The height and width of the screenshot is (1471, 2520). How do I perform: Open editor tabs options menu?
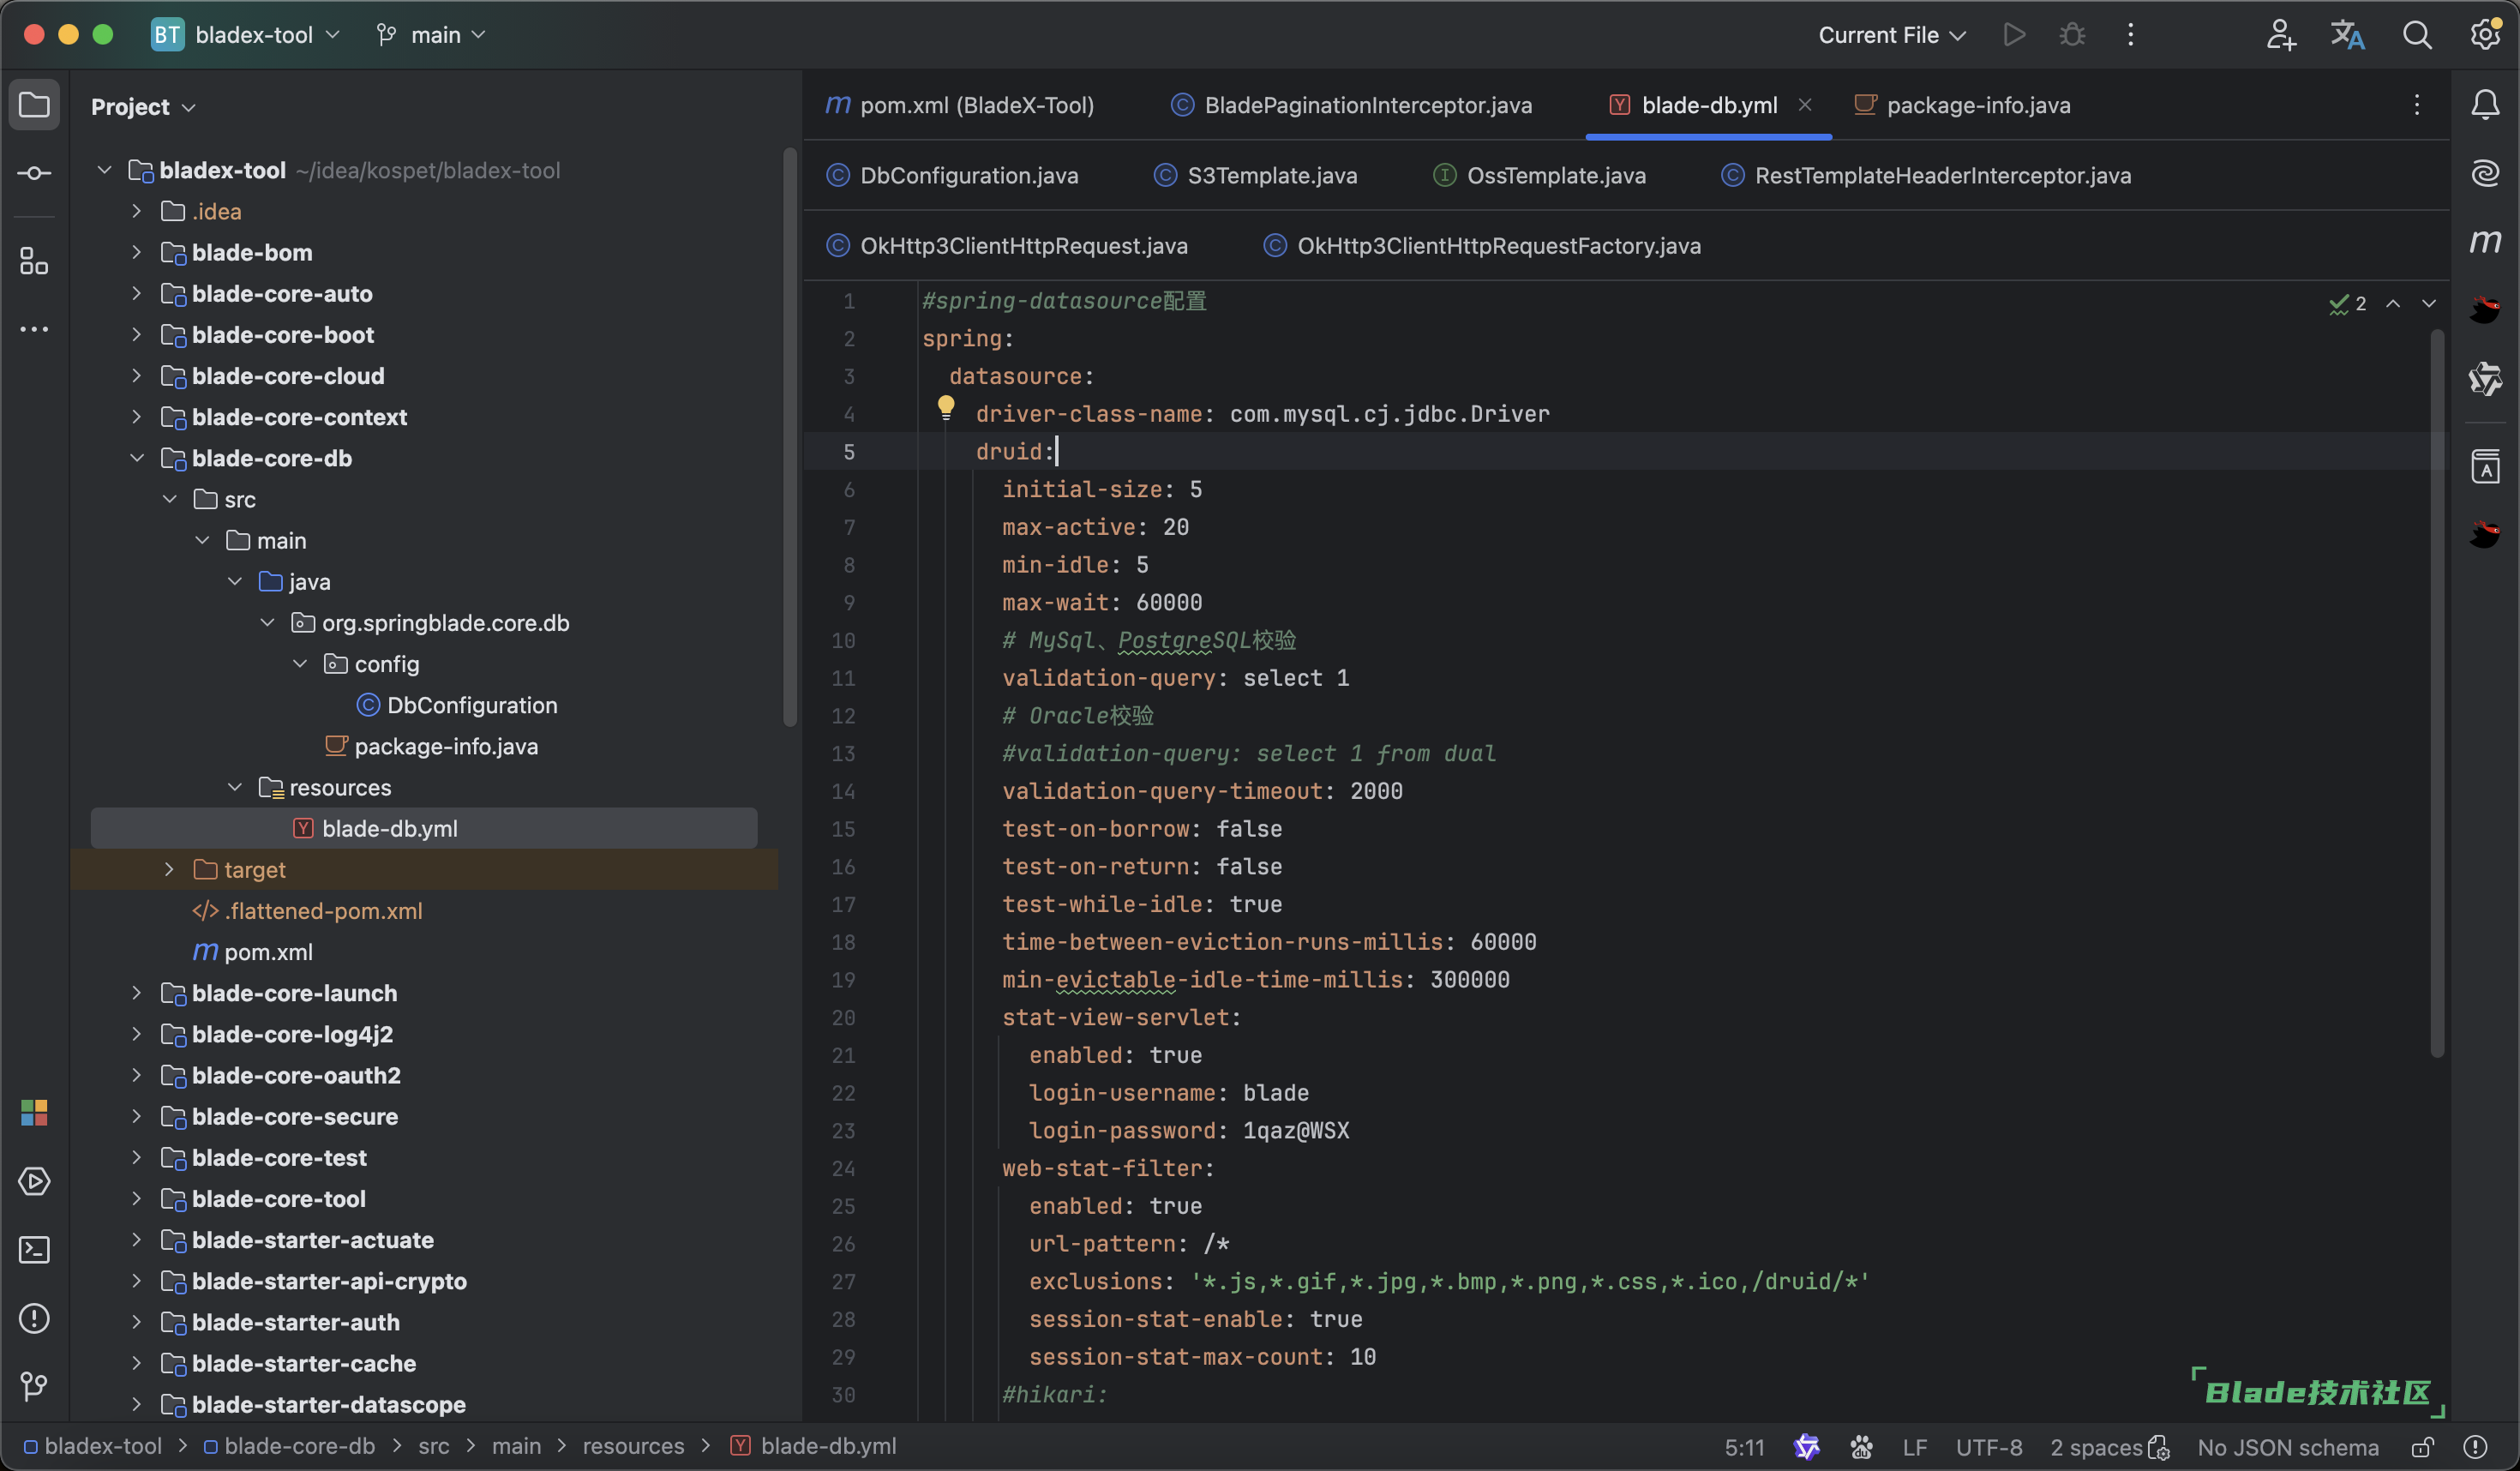point(2416,105)
